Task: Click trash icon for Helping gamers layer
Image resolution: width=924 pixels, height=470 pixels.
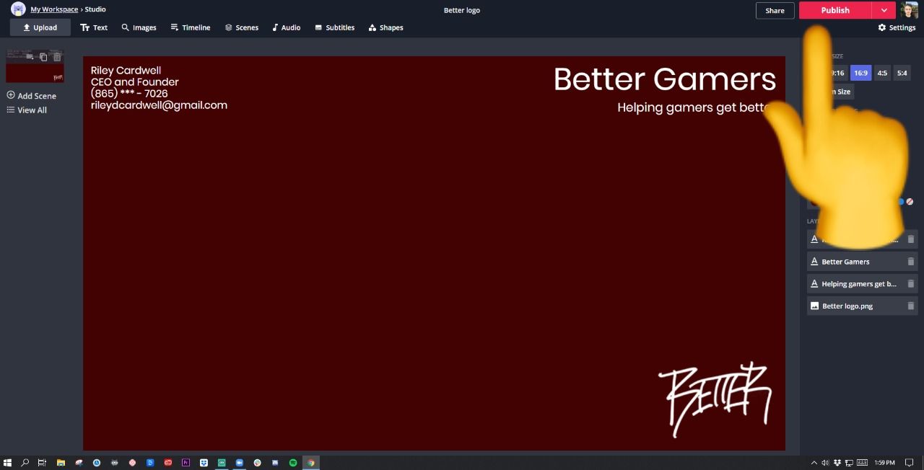Action: (910, 284)
